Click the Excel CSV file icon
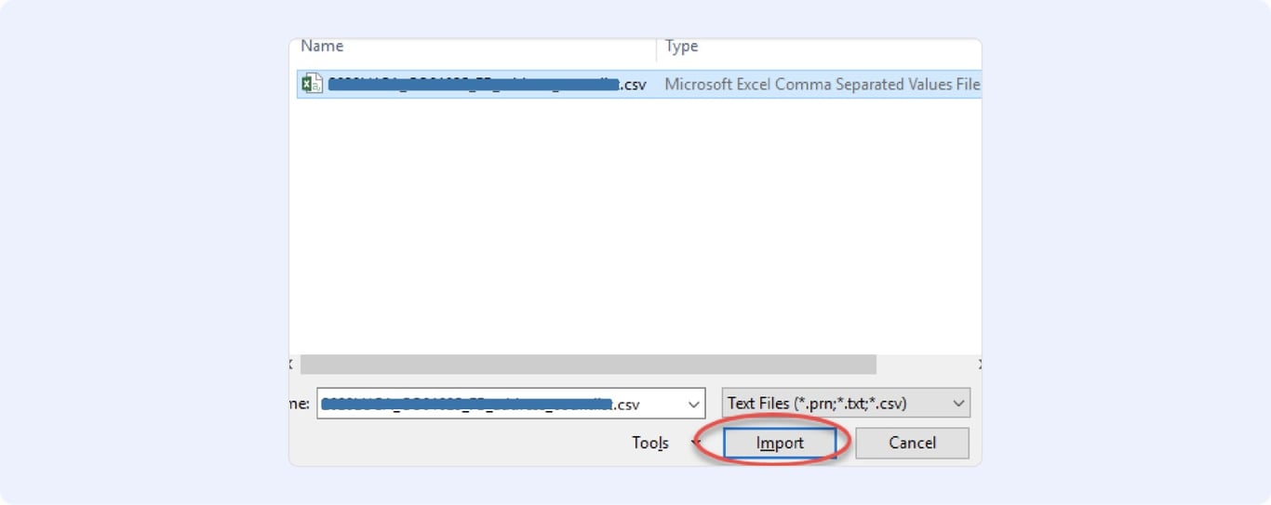This screenshot has height=505, width=1271. click(313, 84)
